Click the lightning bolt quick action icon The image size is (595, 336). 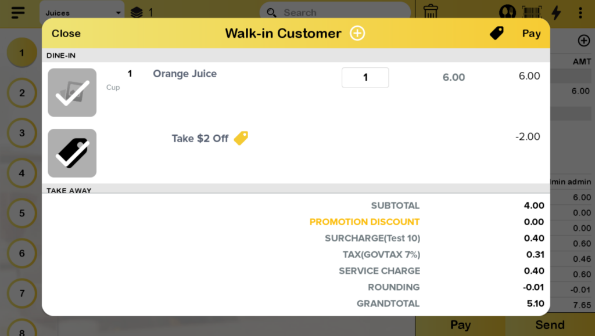pyautogui.click(x=556, y=12)
